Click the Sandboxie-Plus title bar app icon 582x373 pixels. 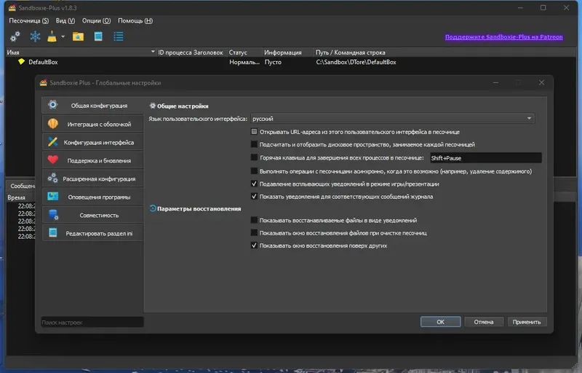12,8
